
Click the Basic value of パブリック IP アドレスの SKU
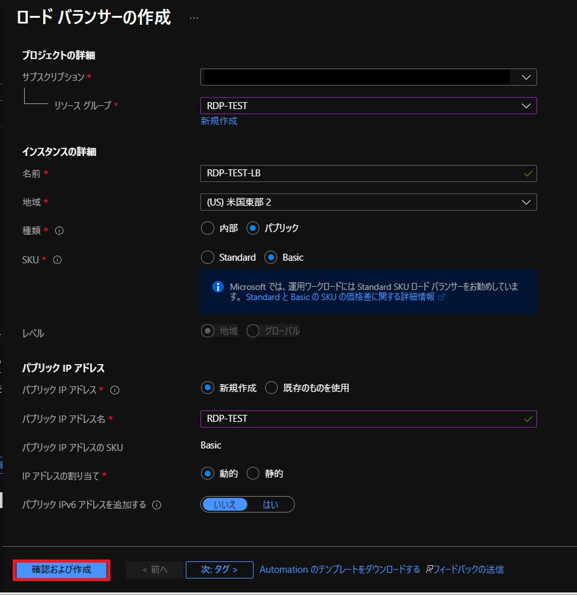pyautogui.click(x=211, y=445)
